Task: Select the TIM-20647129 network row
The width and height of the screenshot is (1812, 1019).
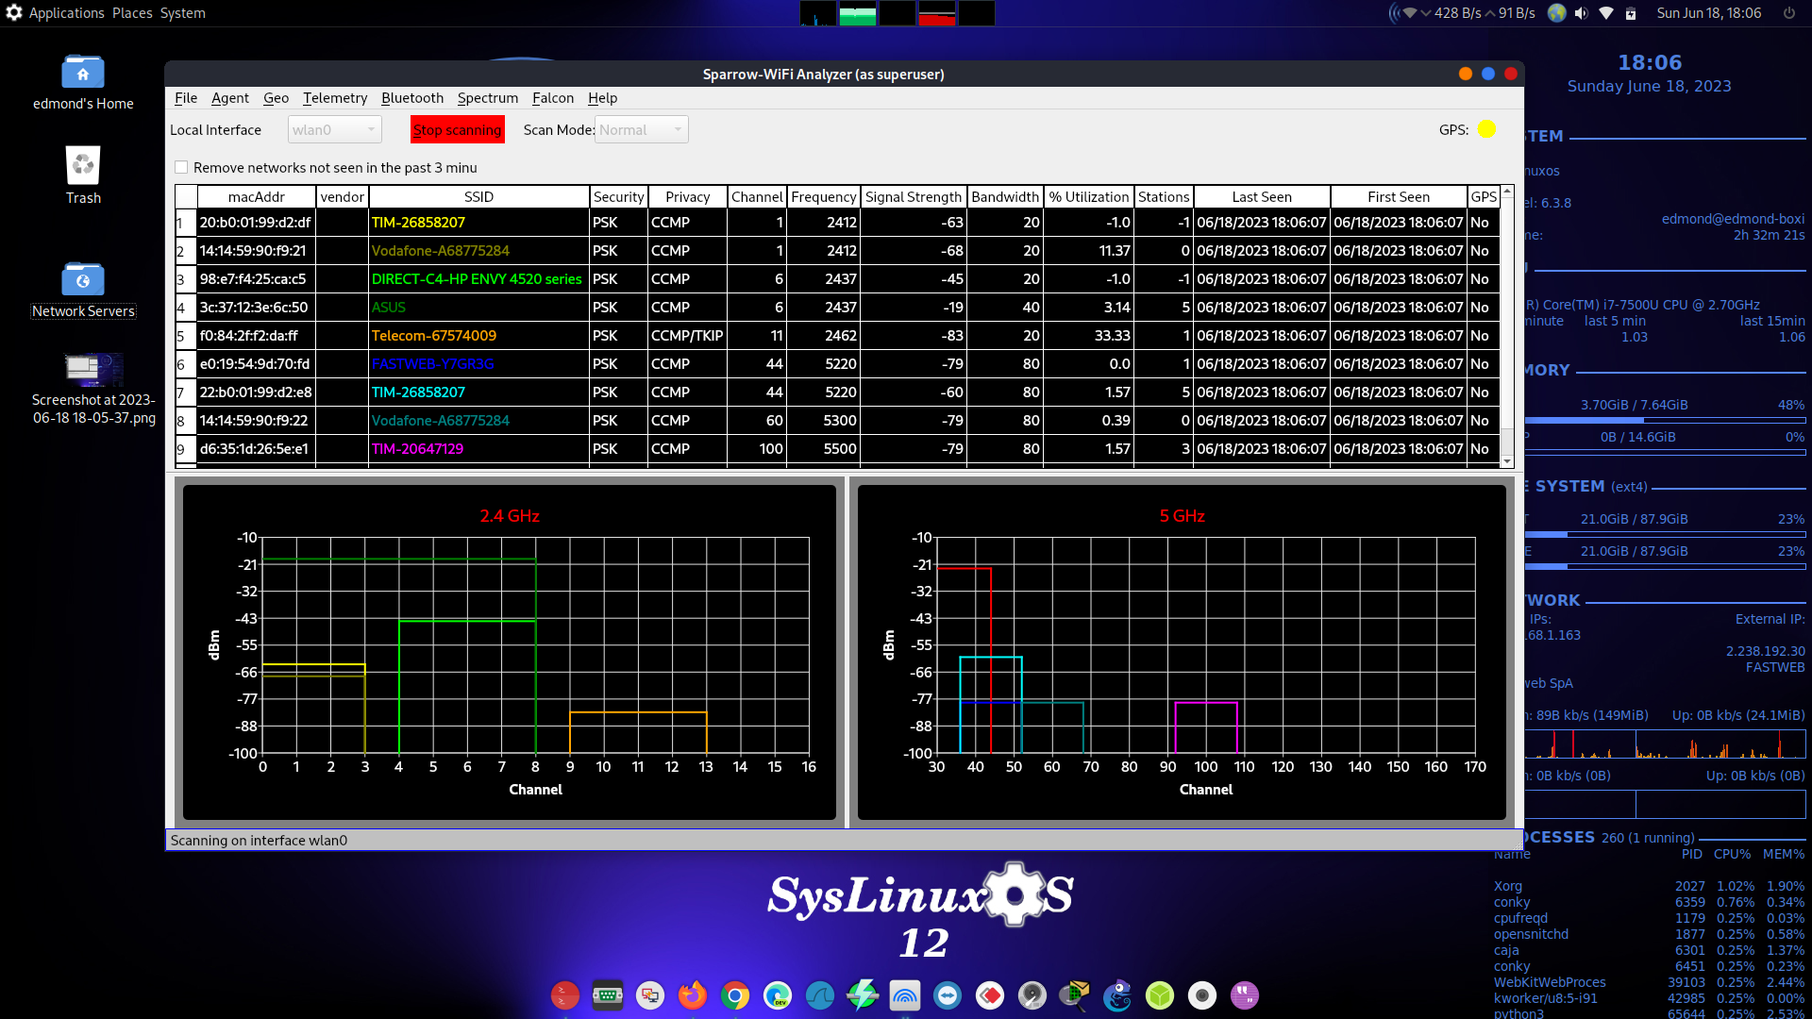Action: [837, 449]
